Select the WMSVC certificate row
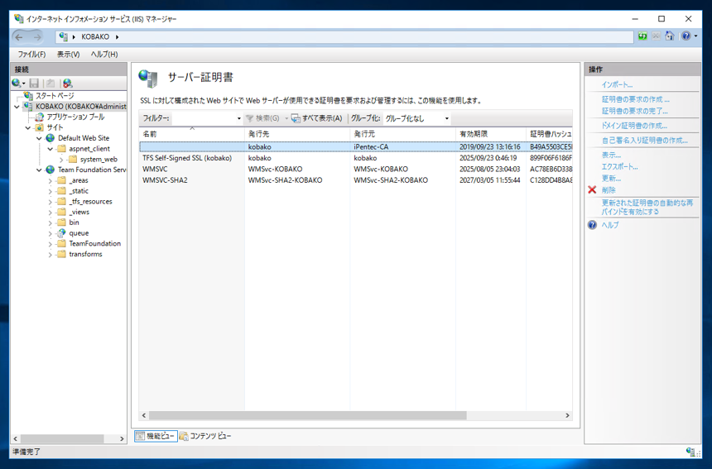712x469 pixels. (355, 170)
